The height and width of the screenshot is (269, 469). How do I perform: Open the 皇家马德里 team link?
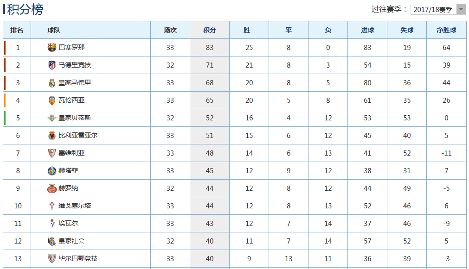coord(75,82)
